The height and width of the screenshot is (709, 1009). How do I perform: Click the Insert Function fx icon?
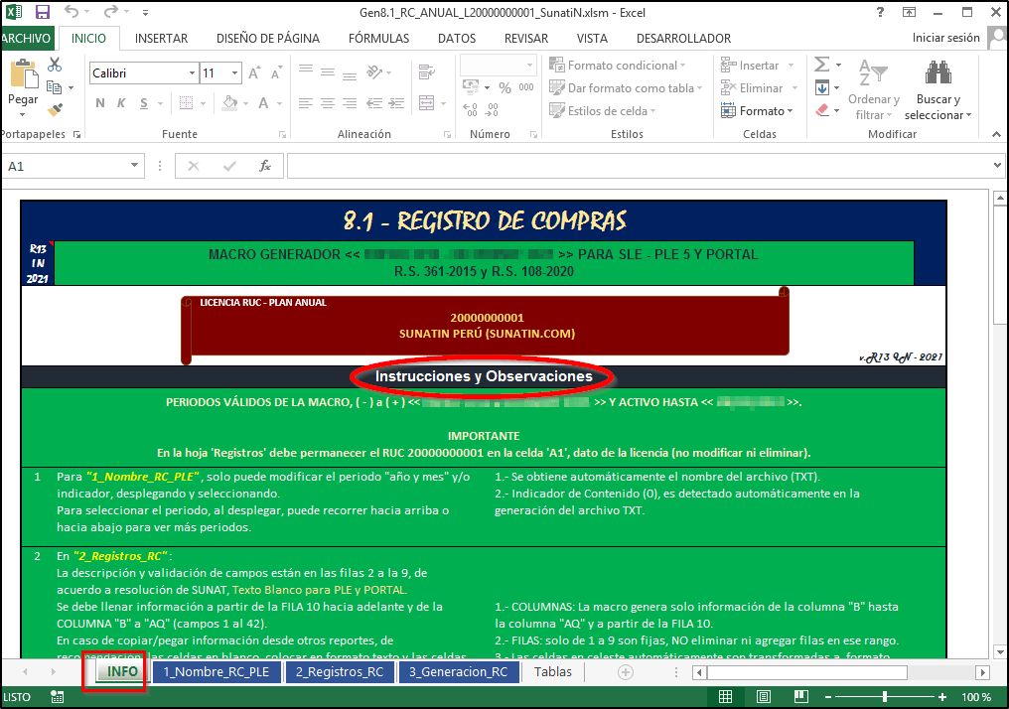[265, 167]
